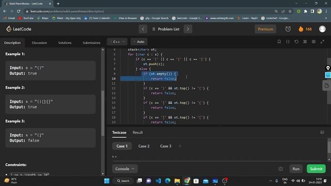The width and height of the screenshot is (331, 186).
Task: Open the Windows Start menu
Action: [107, 181]
